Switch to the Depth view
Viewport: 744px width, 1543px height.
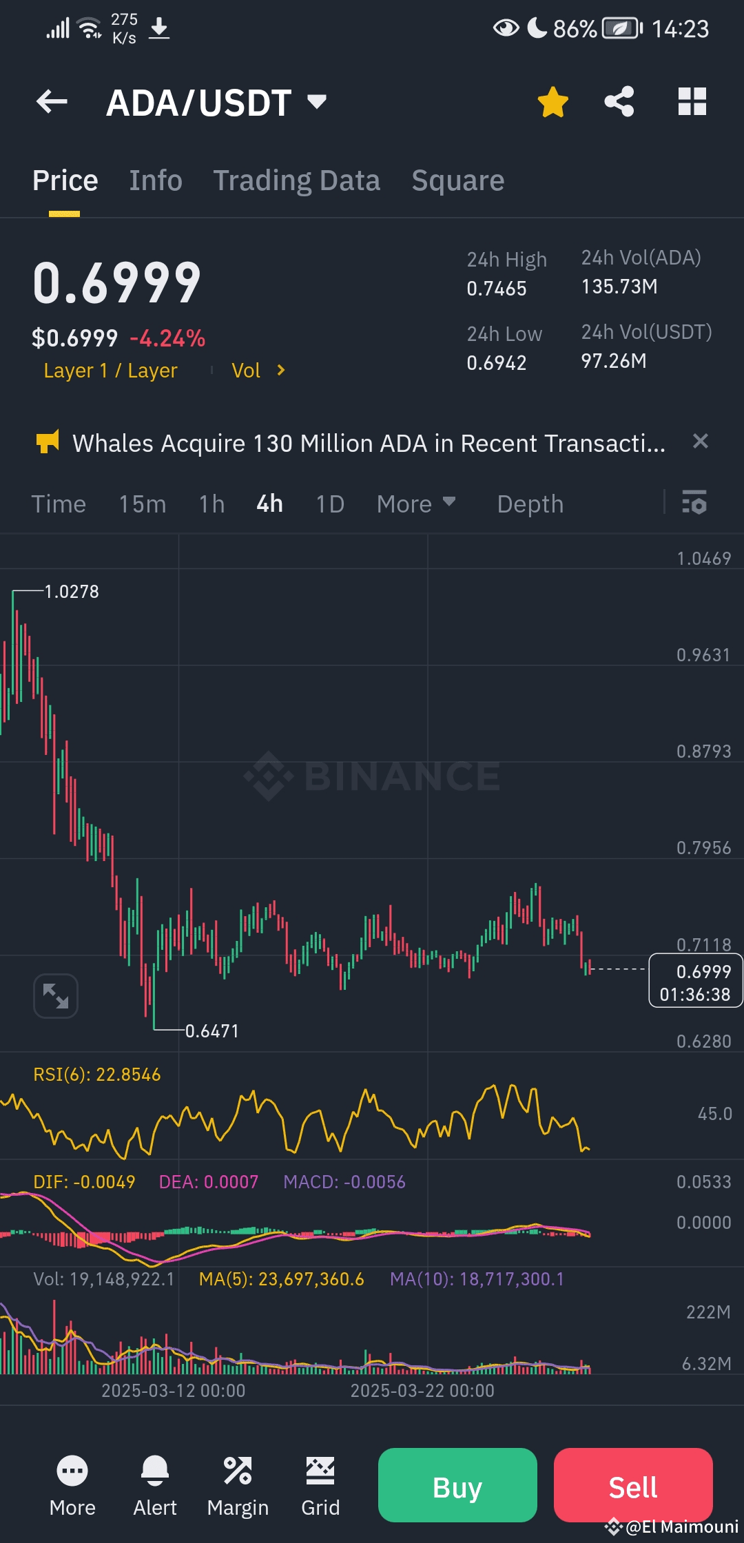click(530, 504)
